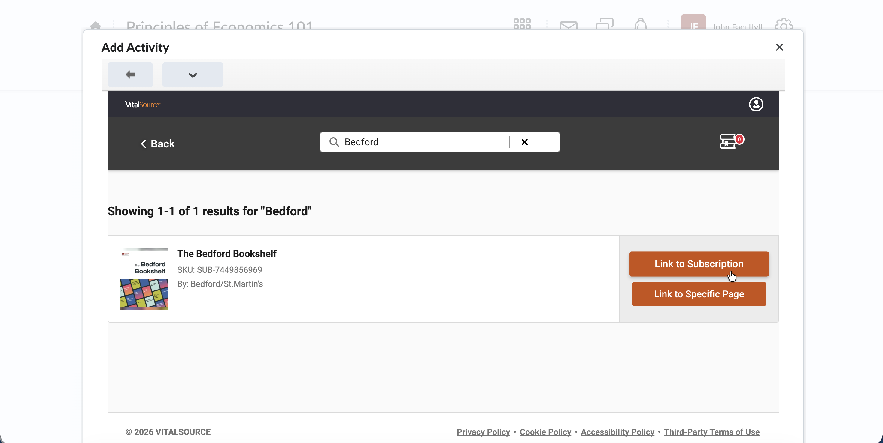Open the VitalSource user account icon
The width and height of the screenshot is (883, 443).
click(x=756, y=104)
